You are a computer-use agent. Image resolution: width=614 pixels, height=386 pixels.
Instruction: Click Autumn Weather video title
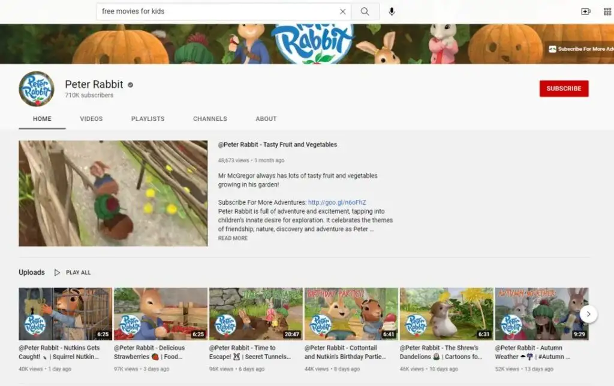[532, 352]
